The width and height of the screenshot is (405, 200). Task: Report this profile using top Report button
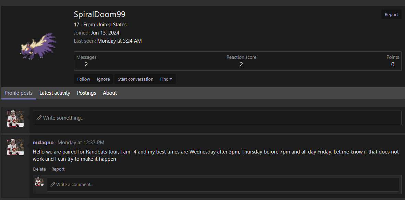[x=391, y=14]
